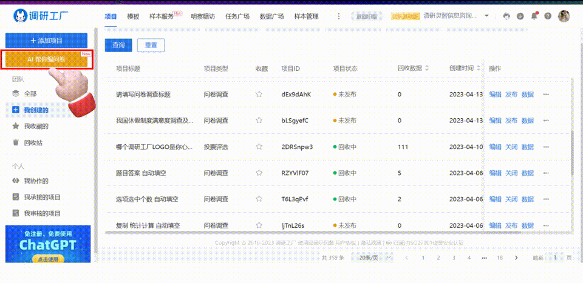Open more actions for project dEx9dAhK
Viewport: 583px width, 283px height.
546,95
